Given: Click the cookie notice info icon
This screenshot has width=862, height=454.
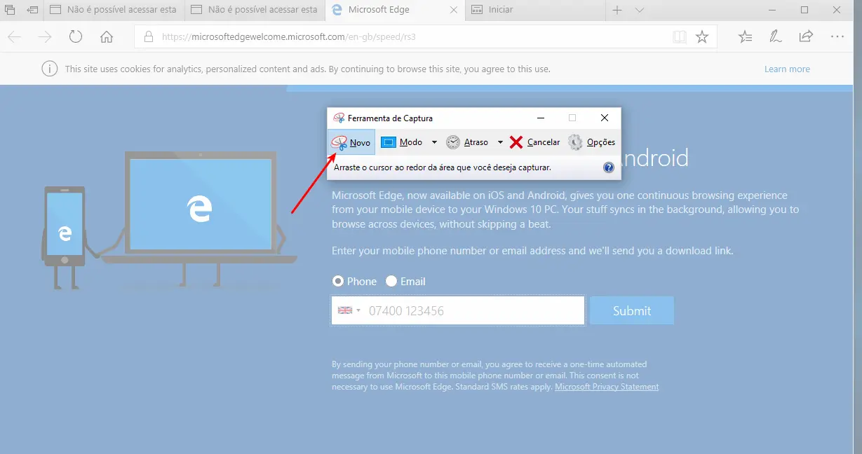Looking at the screenshot, I should (49, 69).
